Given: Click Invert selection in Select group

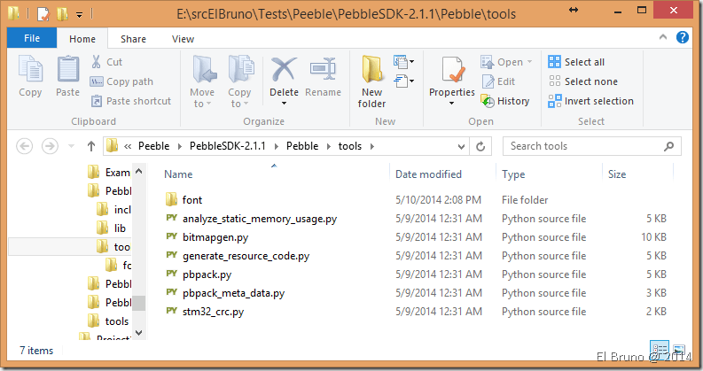Looking at the screenshot, I should (x=590, y=101).
